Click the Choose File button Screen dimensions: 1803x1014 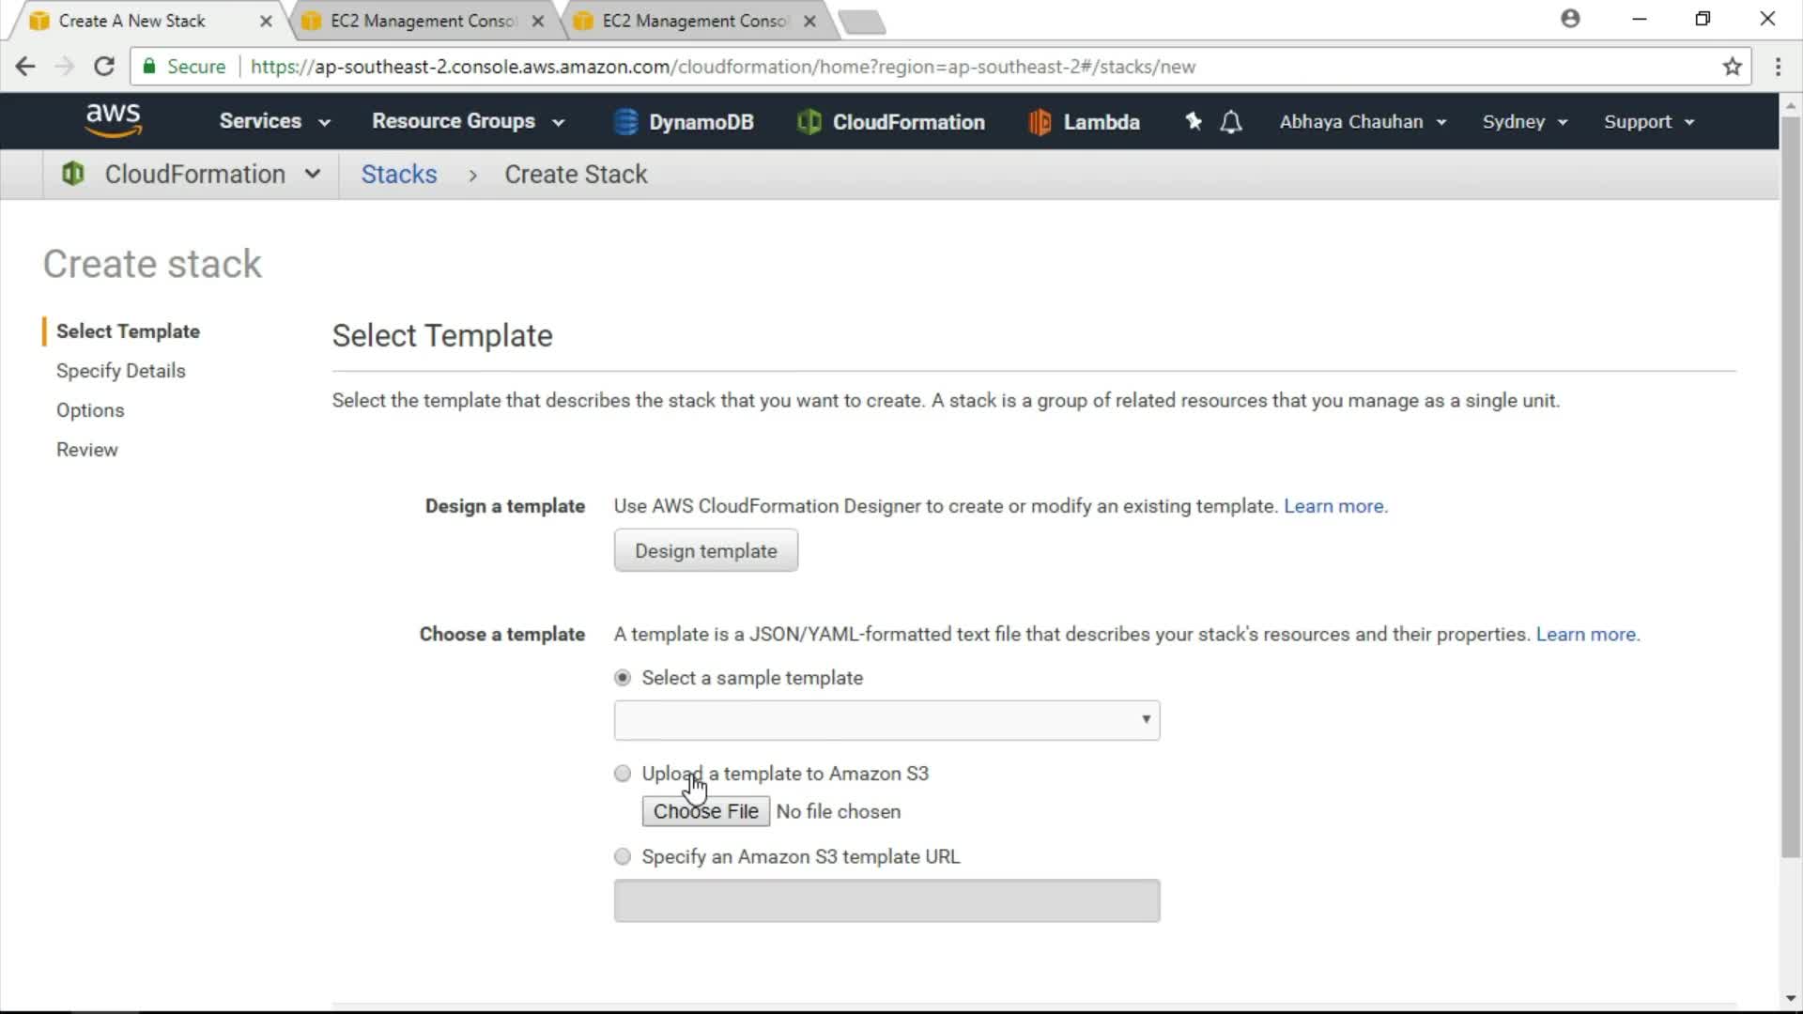tap(705, 811)
